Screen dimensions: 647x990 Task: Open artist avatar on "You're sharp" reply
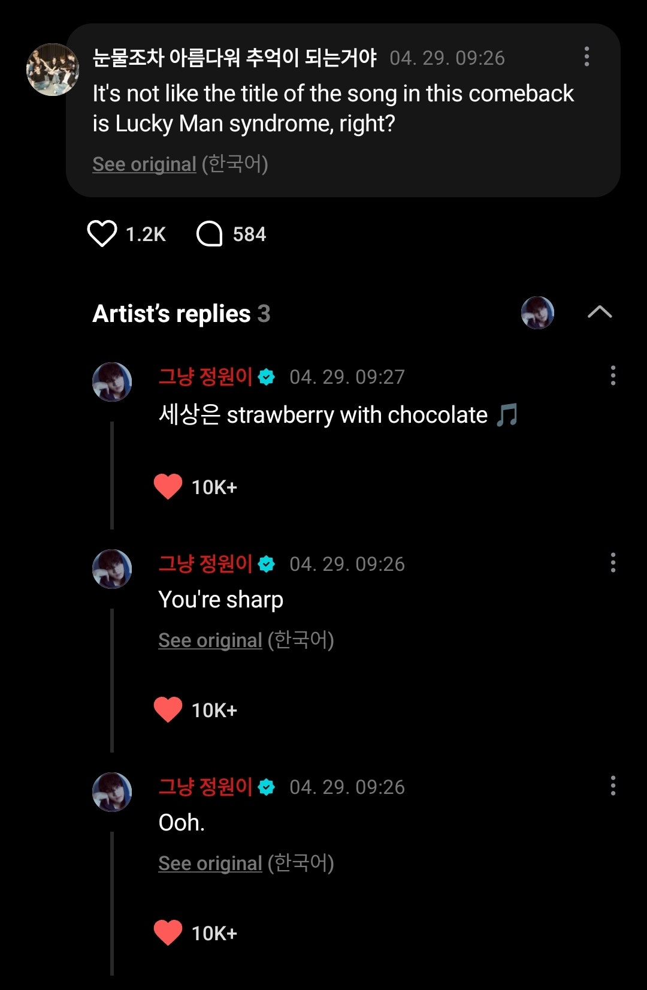pos(112,569)
